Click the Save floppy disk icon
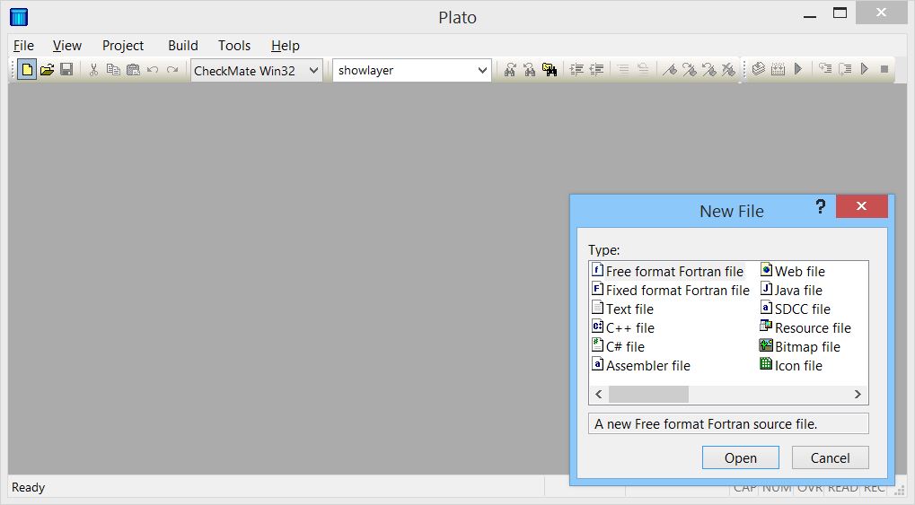 coord(66,70)
